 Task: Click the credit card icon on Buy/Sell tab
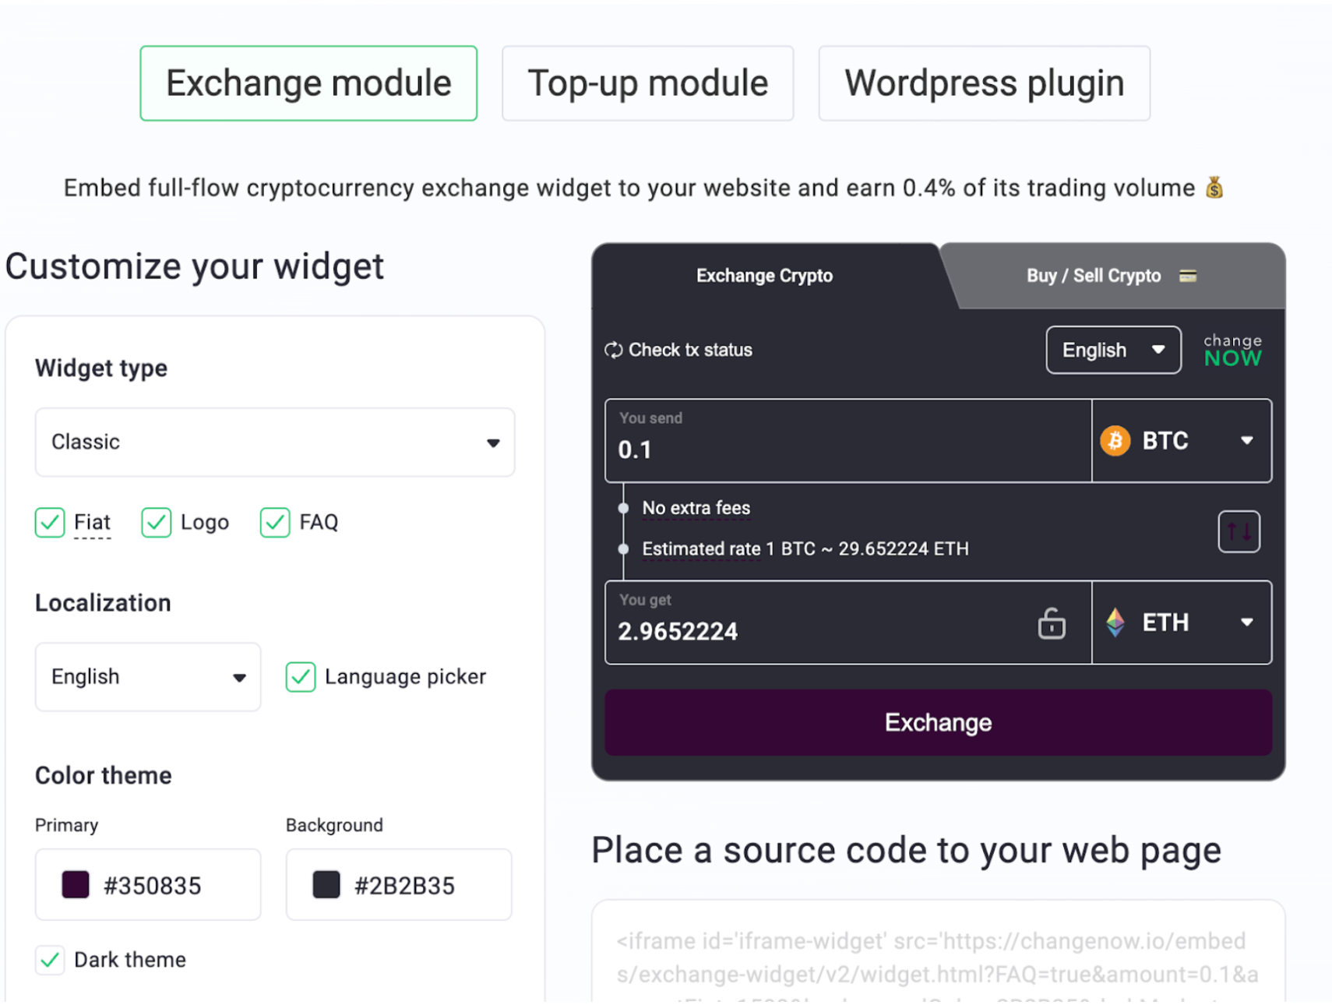1187,275
